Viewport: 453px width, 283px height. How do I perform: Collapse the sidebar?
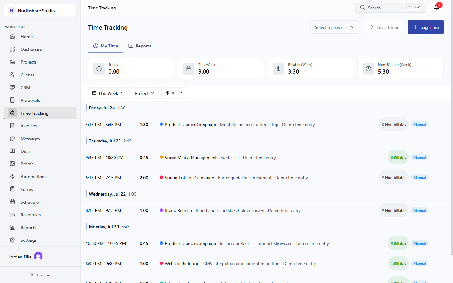pyautogui.click(x=40, y=275)
